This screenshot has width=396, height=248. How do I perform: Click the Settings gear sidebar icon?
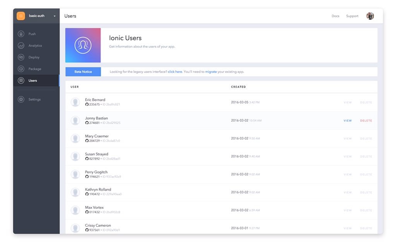click(21, 99)
